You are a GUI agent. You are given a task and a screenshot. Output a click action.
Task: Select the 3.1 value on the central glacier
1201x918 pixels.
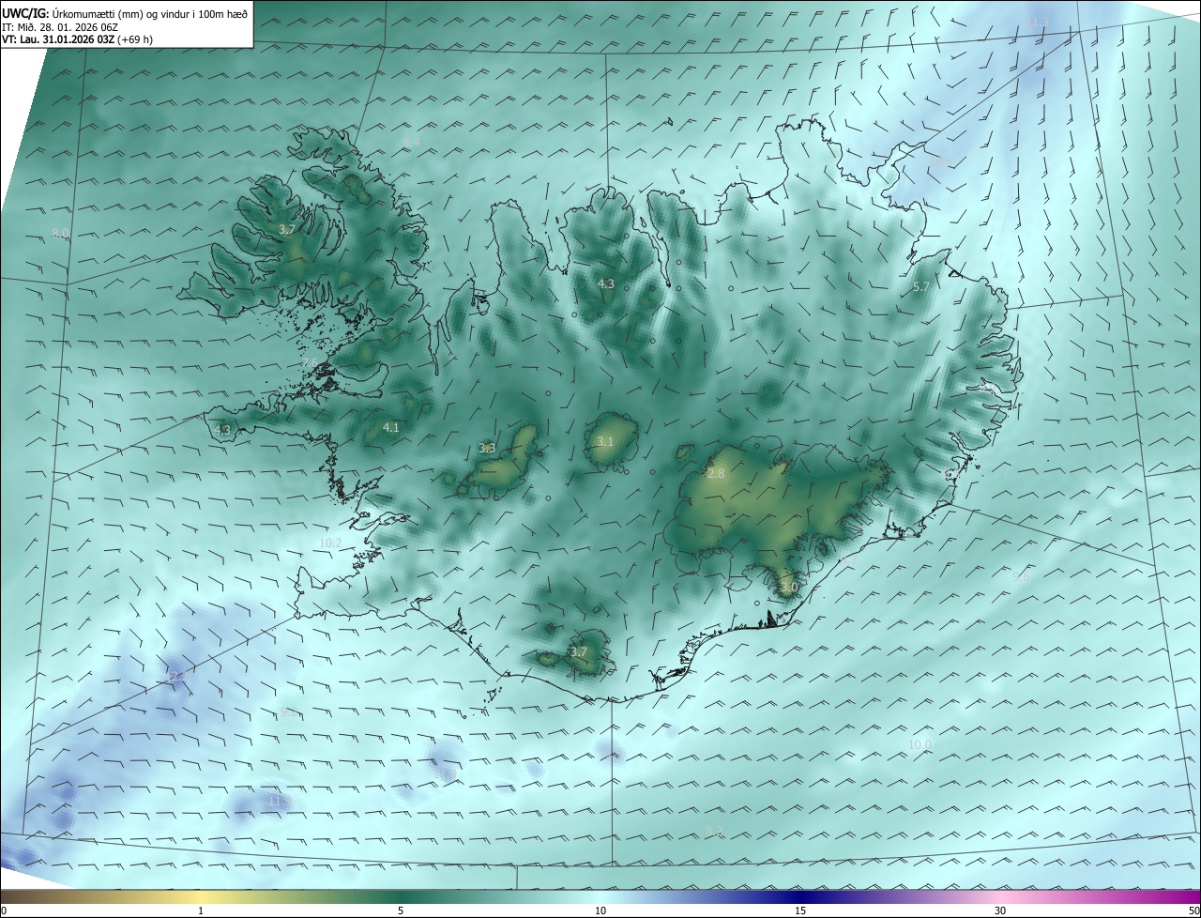pos(605,442)
